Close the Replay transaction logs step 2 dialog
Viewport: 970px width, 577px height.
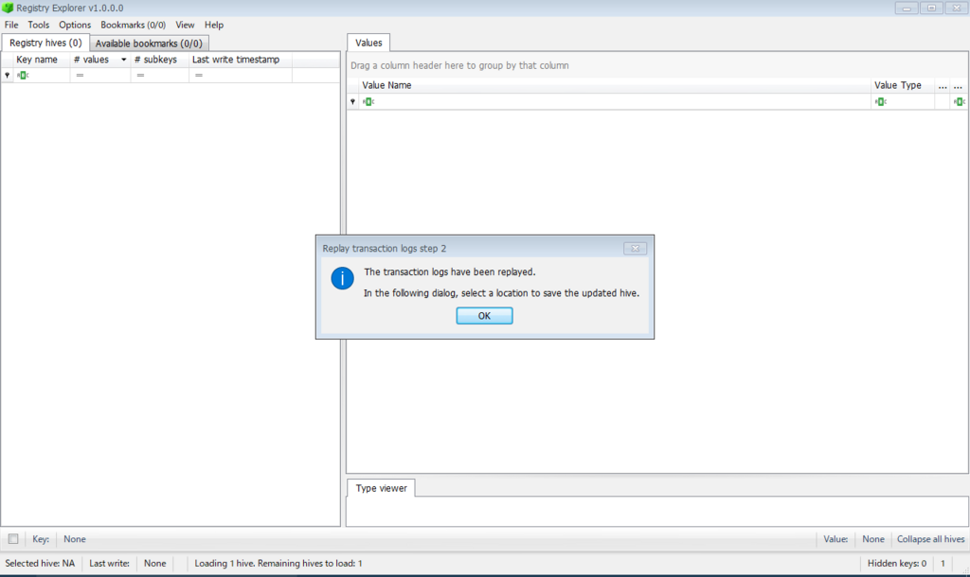(x=635, y=249)
